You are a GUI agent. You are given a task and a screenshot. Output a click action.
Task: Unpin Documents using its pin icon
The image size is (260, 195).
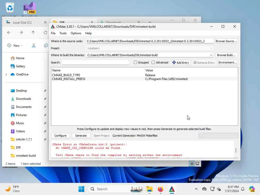(x=45, y=107)
